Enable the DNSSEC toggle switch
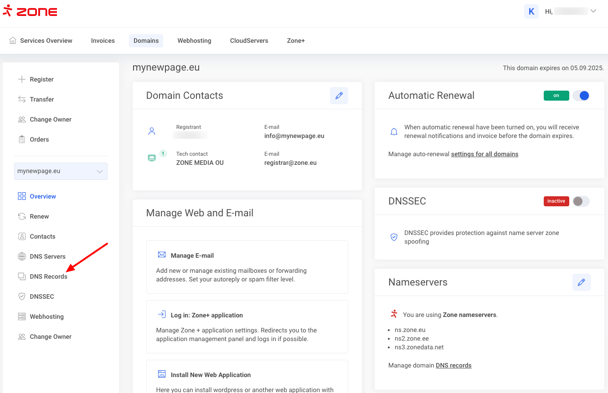Image resolution: width=608 pixels, height=393 pixels. 581,201
